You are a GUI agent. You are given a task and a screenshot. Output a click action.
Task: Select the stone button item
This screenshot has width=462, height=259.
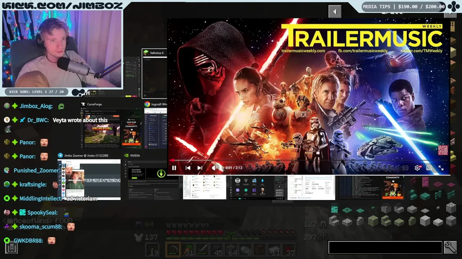click(438, 208)
